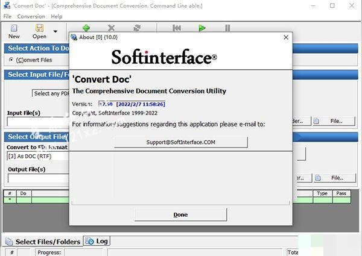Image resolution: width=362 pixels, height=256 pixels.
Task: Click the Progress bar area
Action: click(83, 252)
